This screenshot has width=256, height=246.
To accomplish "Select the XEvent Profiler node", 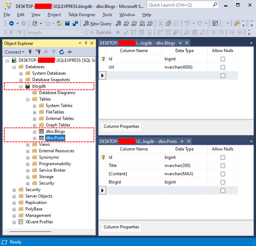I will click(39, 222).
